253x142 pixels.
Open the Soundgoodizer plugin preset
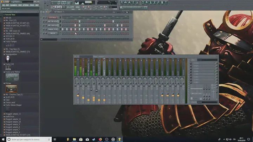(x=12, y=54)
